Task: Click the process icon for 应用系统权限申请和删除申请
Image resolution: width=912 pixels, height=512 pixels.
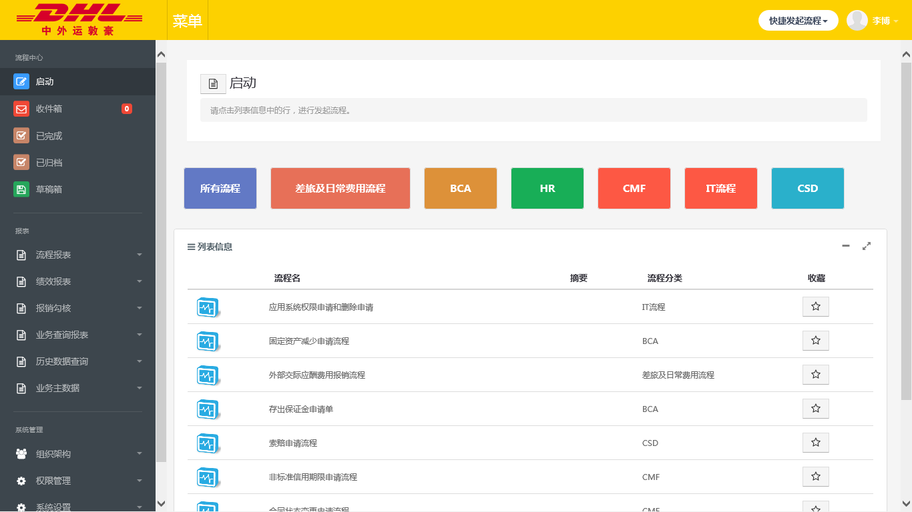Action: [x=208, y=307]
